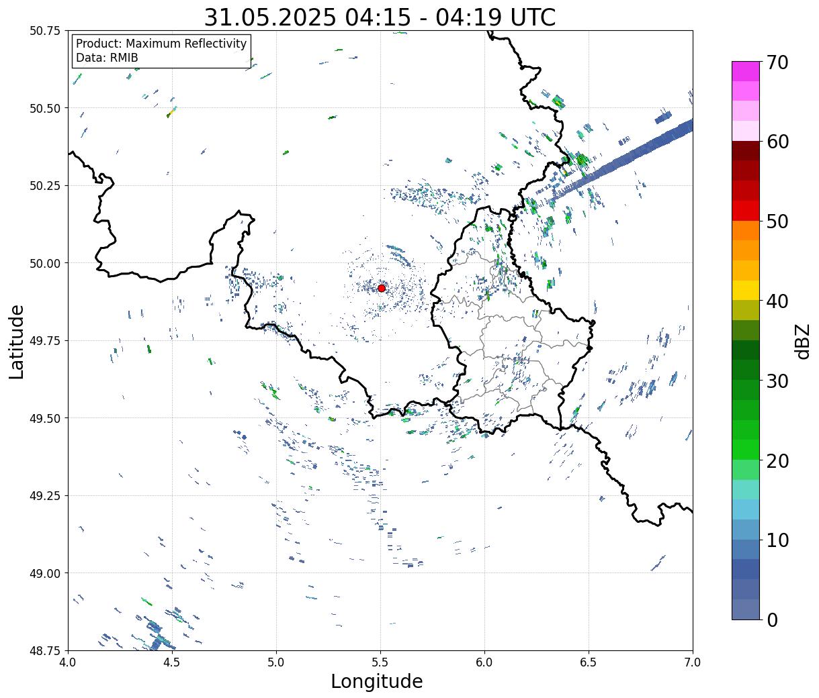
Task: Pick the yellow swatch just above 40
Action: tap(746, 290)
